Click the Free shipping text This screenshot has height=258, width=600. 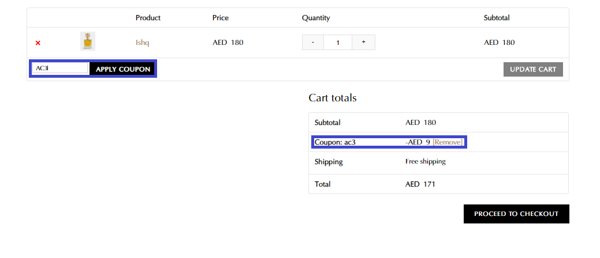pyautogui.click(x=426, y=161)
